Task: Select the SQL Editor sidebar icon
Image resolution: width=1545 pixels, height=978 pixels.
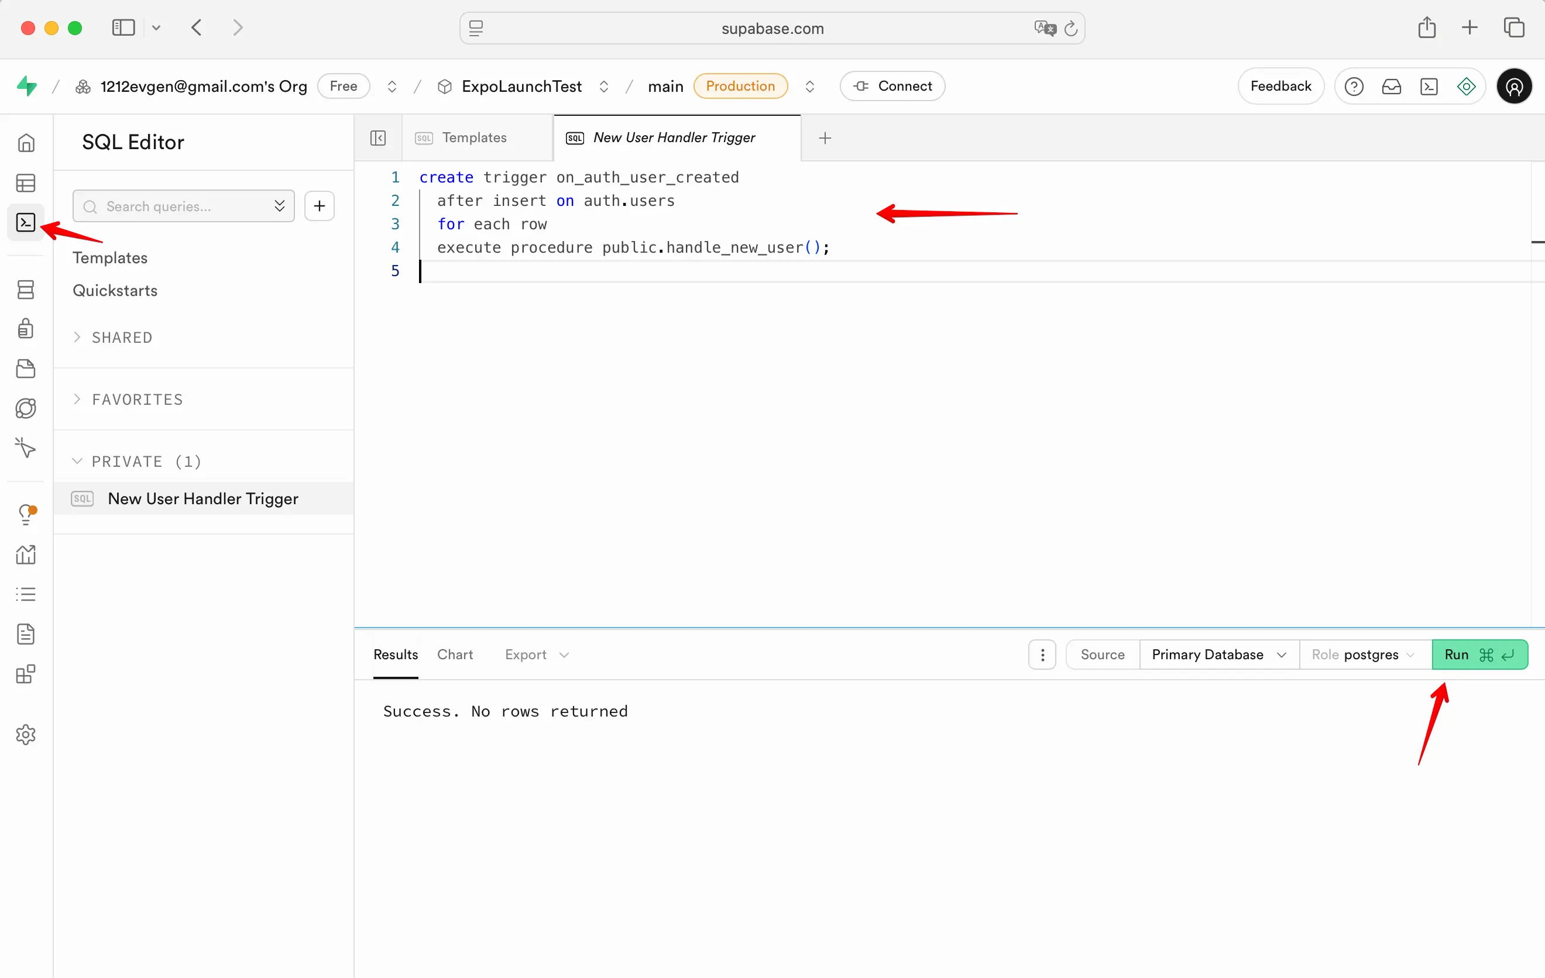Action: [x=26, y=222]
